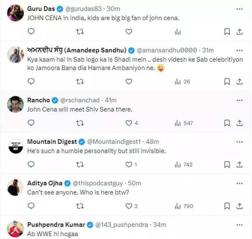Screen dimensions: 252x239
Task: Click Pushpendra Kumar's profile picture
Action: pos(15,228)
